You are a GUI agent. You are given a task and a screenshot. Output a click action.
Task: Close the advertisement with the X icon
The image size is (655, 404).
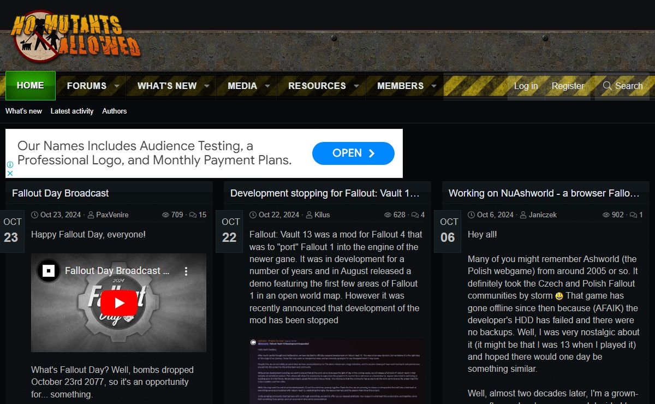pyautogui.click(x=10, y=173)
